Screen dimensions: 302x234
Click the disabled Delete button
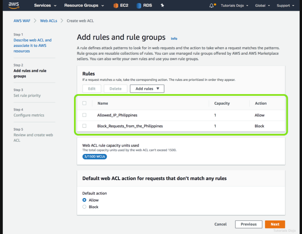[116, 89]
